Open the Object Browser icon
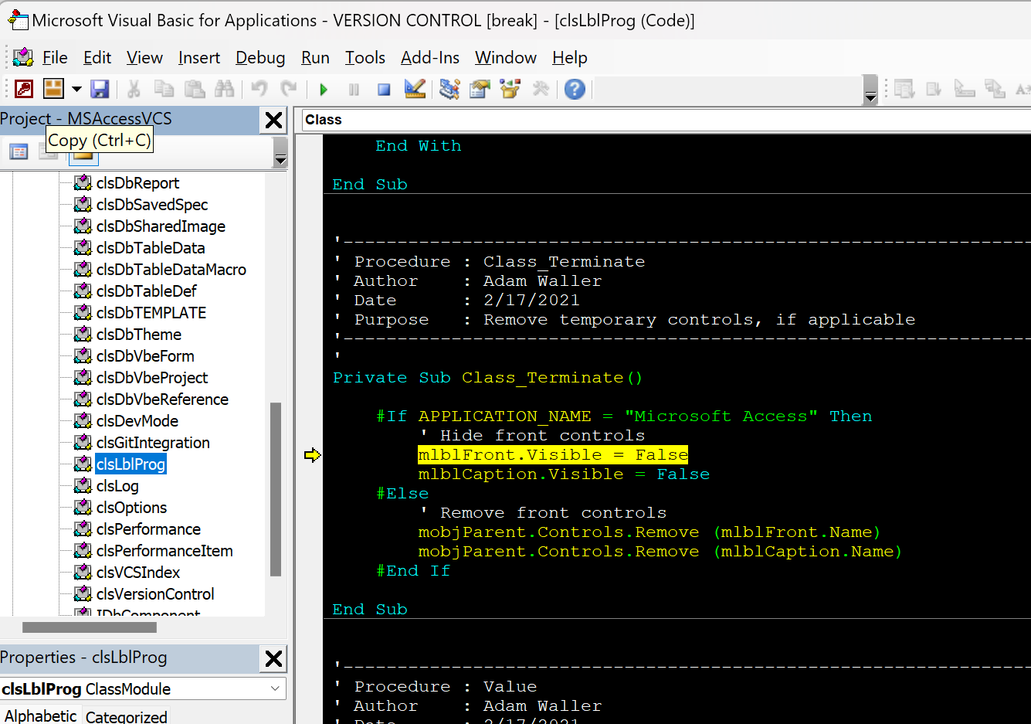Viewport: 1031px width, 724px height. (x=510, y=90)
